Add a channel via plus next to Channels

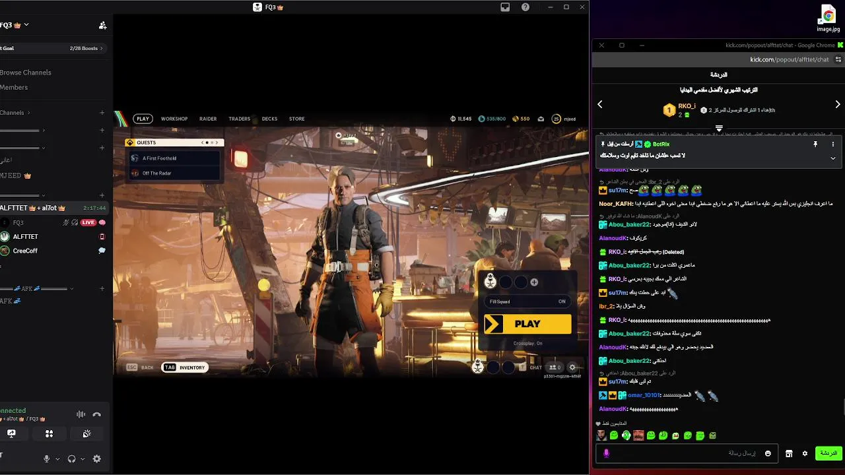pyautogui.click(x=102, y=113)
